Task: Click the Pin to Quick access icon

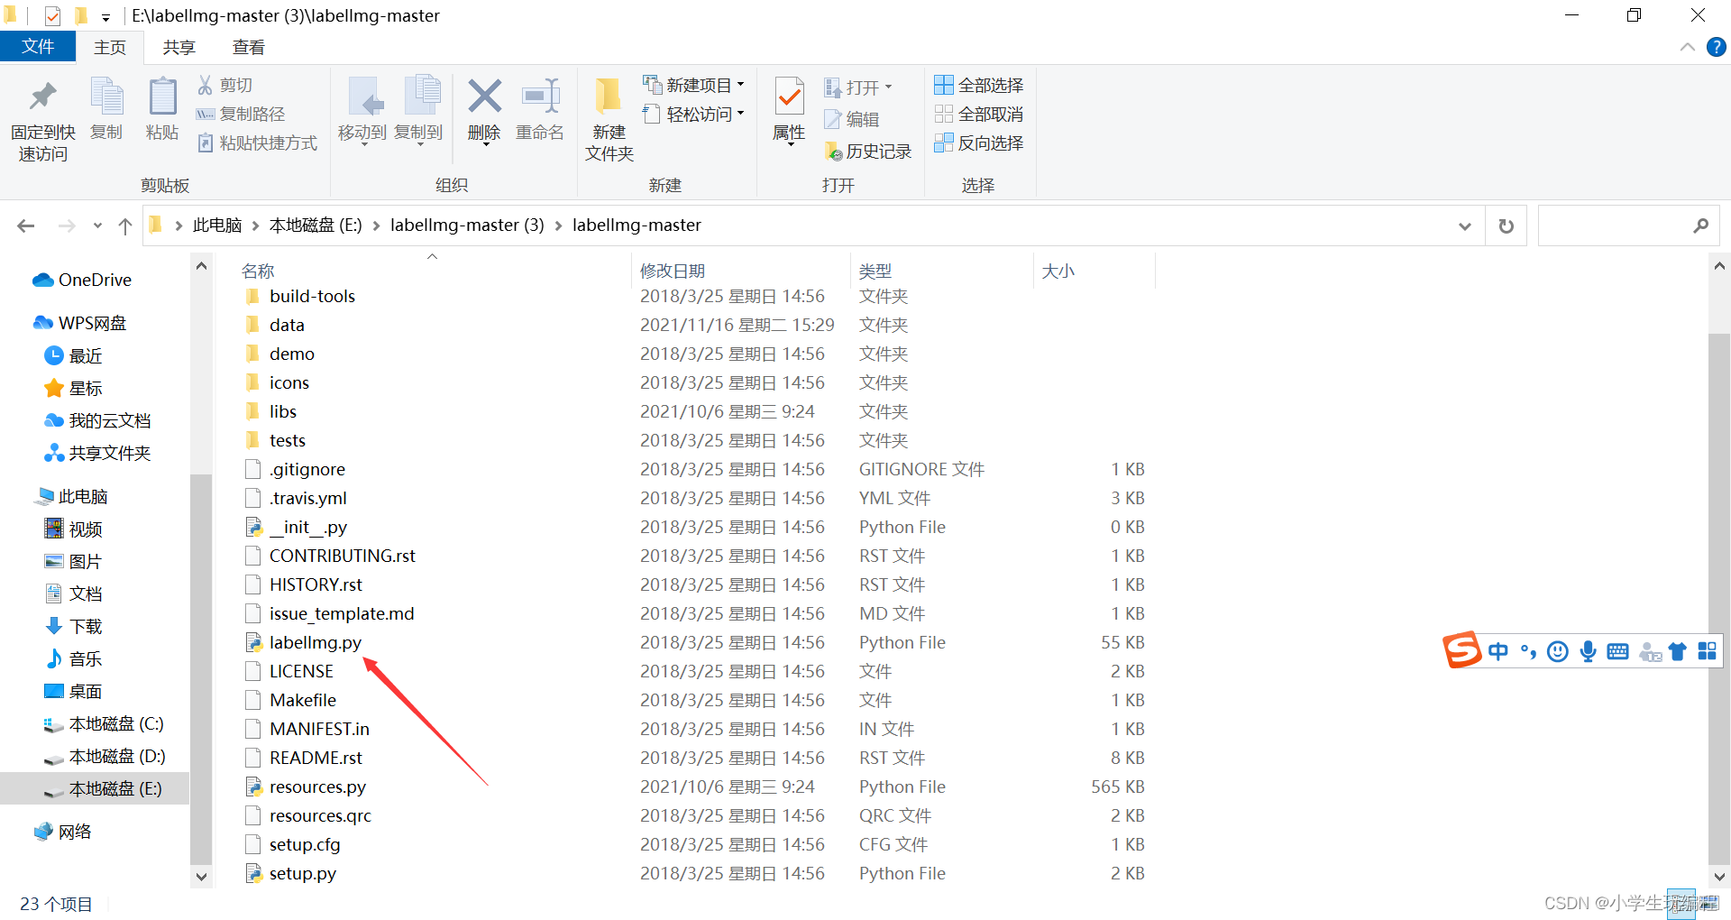Action: pyautogui.click(x=42, y=97)
